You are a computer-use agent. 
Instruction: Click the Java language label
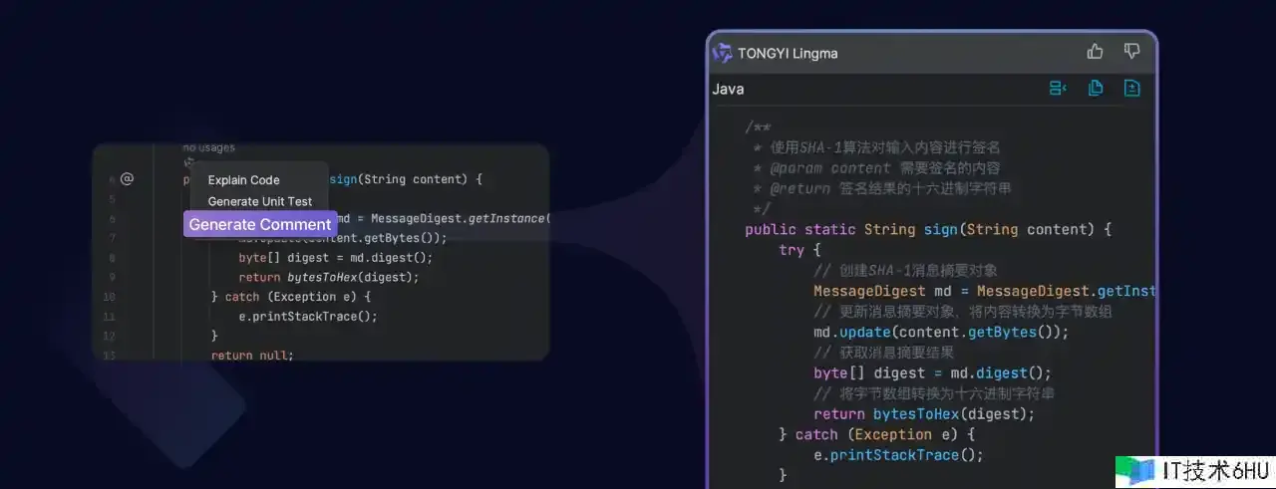(728, 90)
